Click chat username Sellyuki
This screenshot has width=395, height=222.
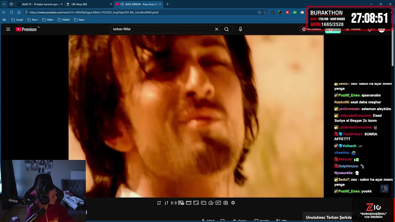(x=346, y=159)
